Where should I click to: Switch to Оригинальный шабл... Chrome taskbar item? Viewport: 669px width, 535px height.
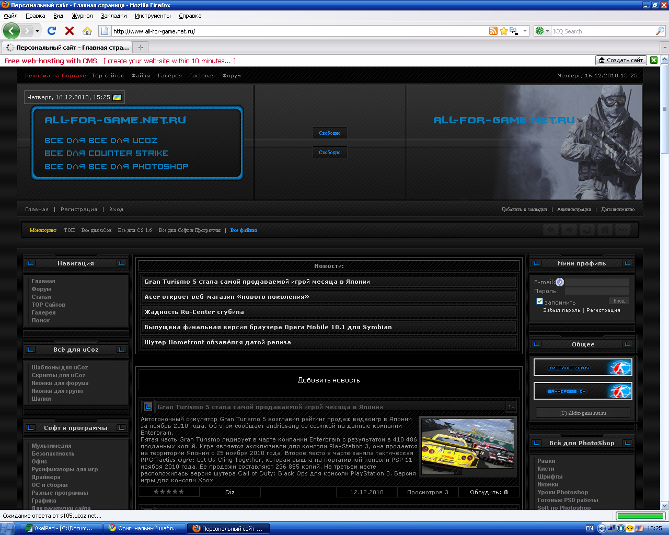point(145,528)
